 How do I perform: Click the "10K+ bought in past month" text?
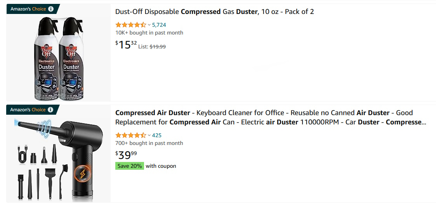[149, 33]
